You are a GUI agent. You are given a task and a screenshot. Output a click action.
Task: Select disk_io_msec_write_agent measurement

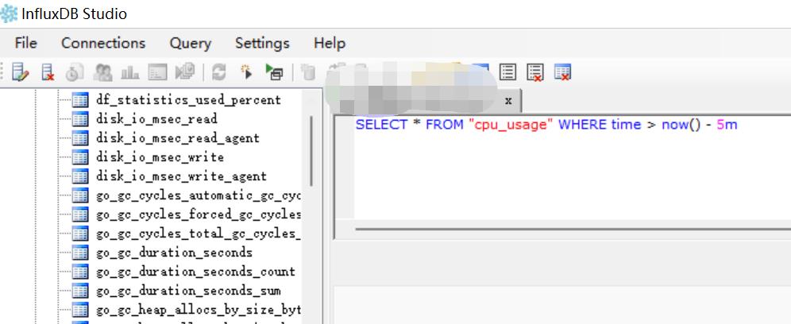[x=181, y=176]
